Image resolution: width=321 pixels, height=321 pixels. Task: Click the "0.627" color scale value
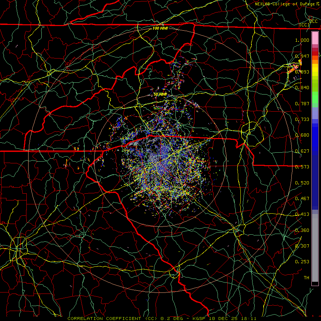coord(302,151)
